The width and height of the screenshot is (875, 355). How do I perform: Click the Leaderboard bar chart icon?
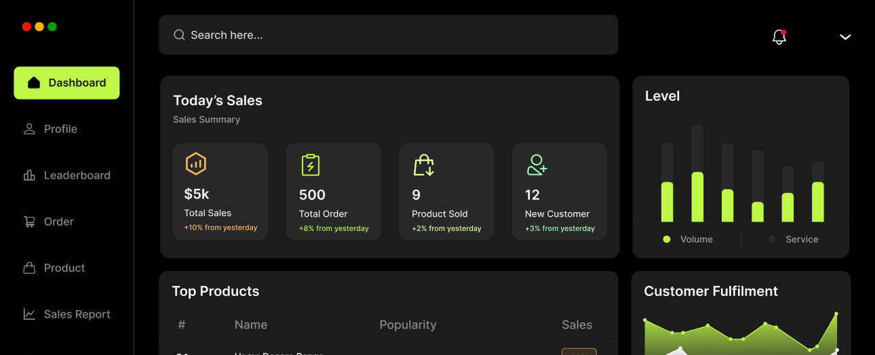tap(29, 175)
